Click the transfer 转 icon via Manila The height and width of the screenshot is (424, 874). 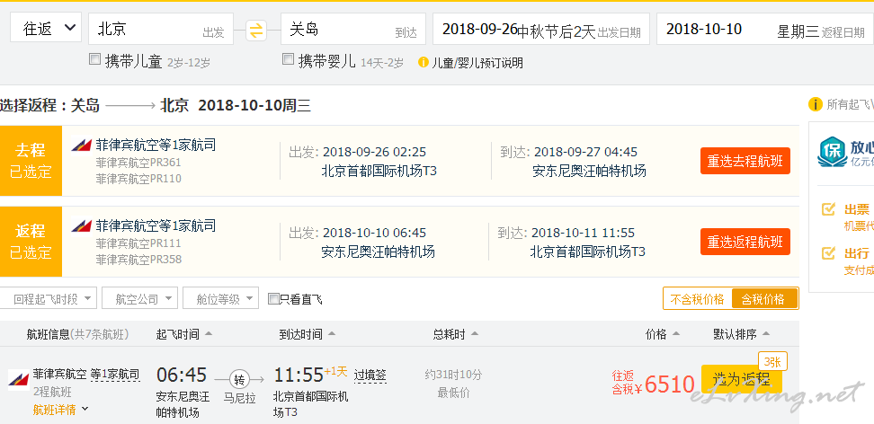click(x=240, y=380)
